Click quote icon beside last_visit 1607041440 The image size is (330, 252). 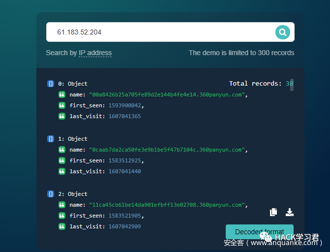click(x=62, y=171)
